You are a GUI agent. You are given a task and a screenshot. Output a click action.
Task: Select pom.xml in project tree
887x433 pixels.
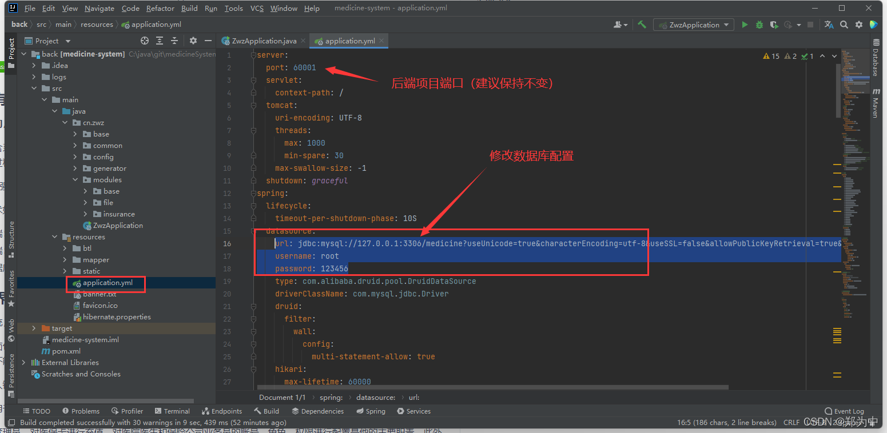[x=61, y=351]
